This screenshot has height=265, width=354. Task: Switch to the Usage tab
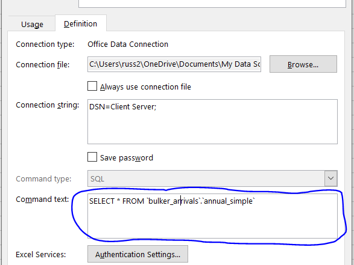pos(32,24)
